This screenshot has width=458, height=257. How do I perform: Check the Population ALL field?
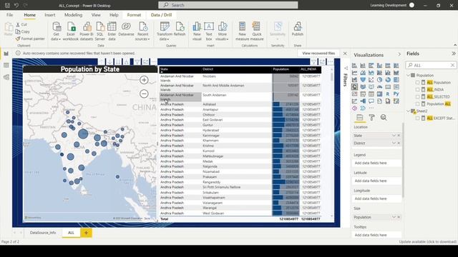pyautogui.click(x=417, y=104)
